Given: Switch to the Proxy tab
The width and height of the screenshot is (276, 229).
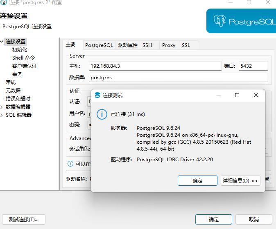Looking at the screenshot, I should (169, 45).
